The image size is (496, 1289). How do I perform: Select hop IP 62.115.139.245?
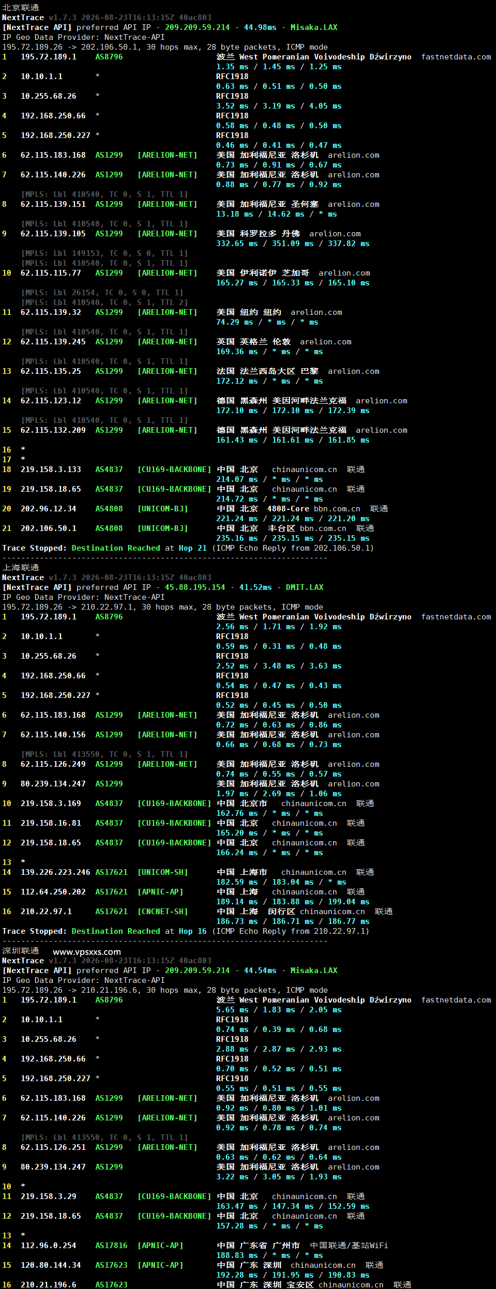point(53,342)
